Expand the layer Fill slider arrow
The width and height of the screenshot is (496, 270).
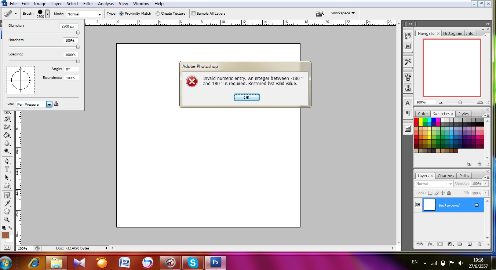tap(486, 193)
